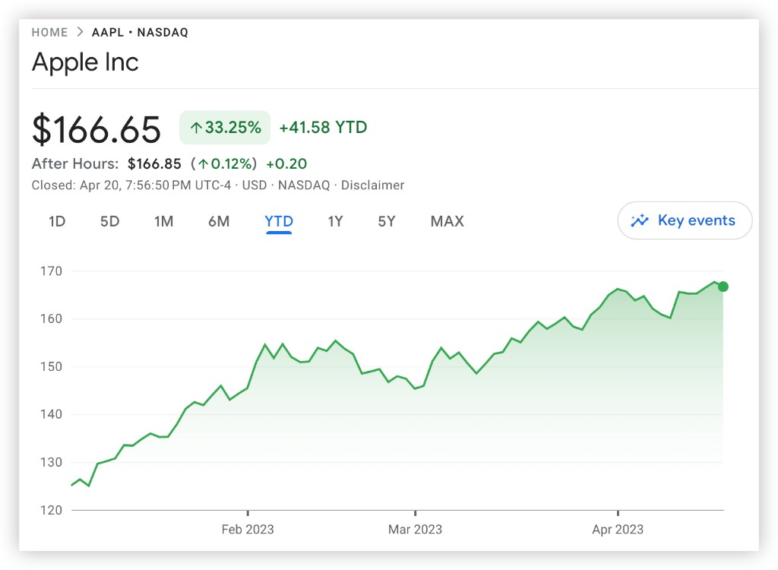Screen dimensions: 778x570
Task: Switch chart to 1Y view
Action: (335, 222)
